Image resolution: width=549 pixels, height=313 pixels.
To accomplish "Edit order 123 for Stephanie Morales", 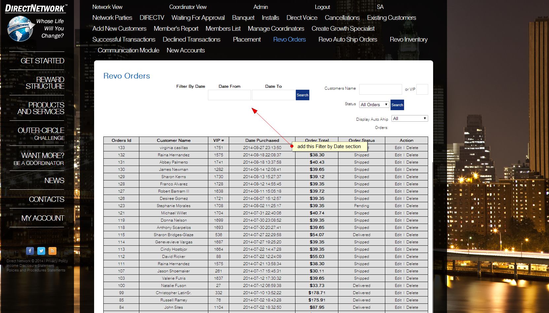I will pos(398,206).
